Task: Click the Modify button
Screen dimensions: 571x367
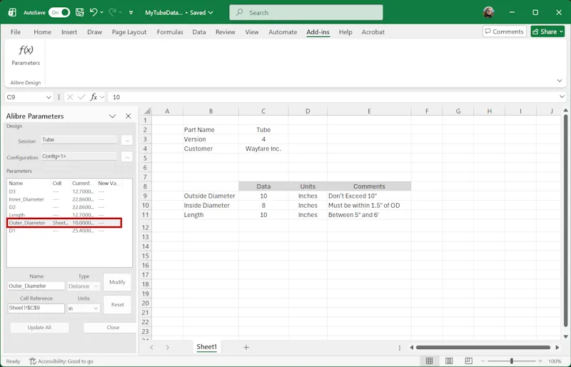Action: (x=117, y=282)
